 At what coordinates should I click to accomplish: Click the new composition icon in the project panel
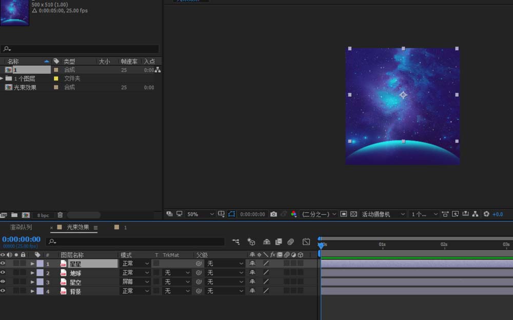click(x=26, y=215)
